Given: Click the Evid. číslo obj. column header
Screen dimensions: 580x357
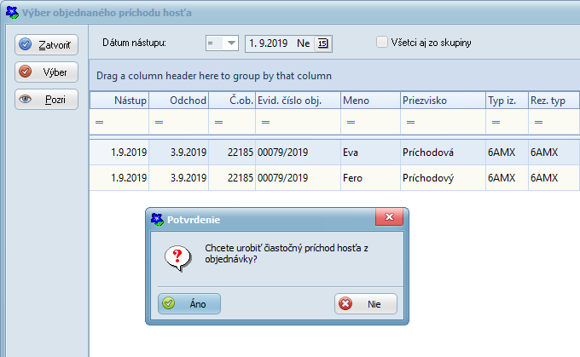Looking at the screenshot, I should pos(295,101).
